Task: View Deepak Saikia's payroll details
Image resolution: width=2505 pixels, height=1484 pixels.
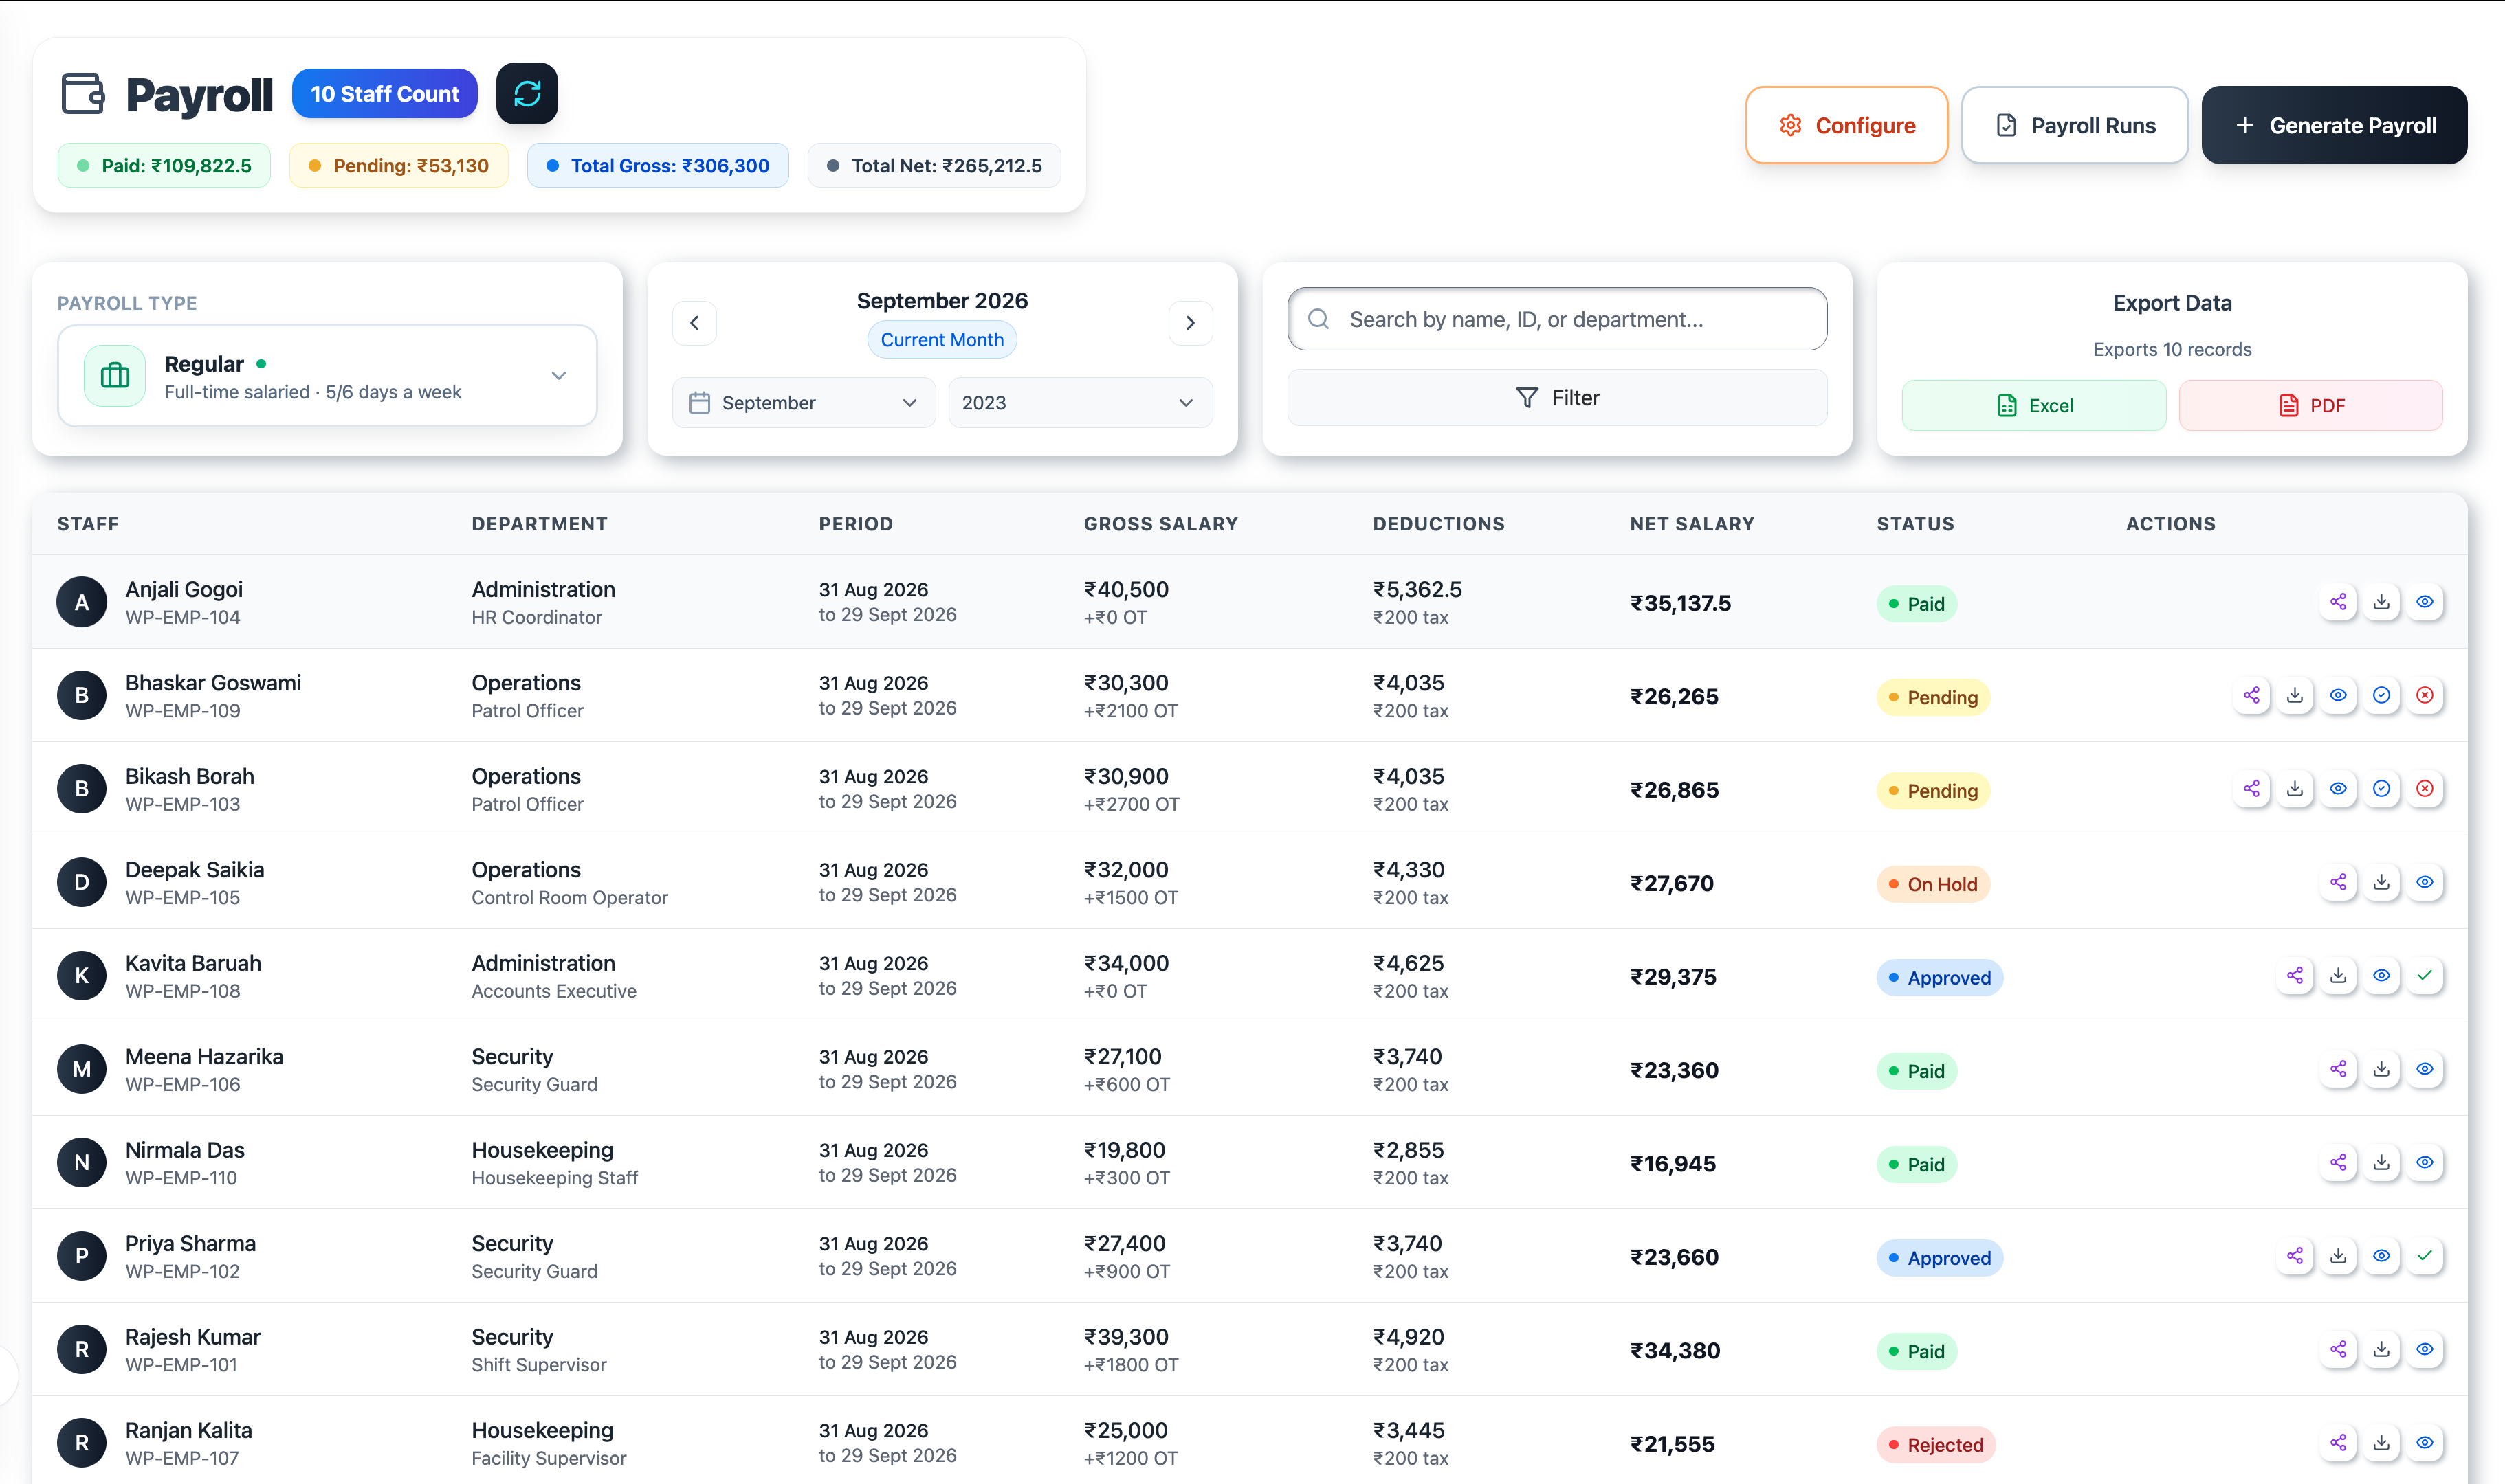Action: [2425, 882]
